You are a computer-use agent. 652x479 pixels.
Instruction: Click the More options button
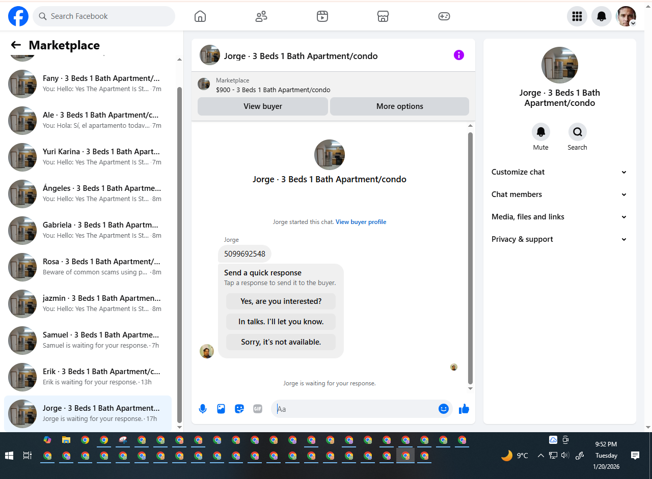coord(400,106)
